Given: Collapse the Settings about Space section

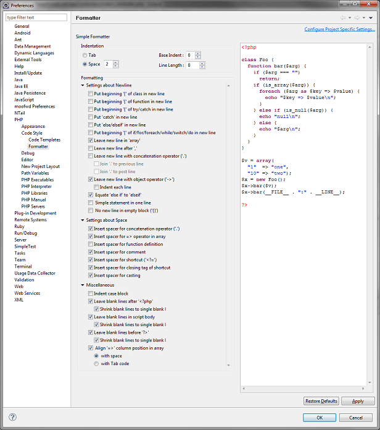Looking at the screenshot, I should point(83,220).
